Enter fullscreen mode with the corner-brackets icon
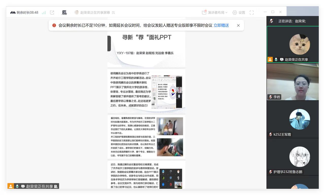 click(x=252, y=12)
